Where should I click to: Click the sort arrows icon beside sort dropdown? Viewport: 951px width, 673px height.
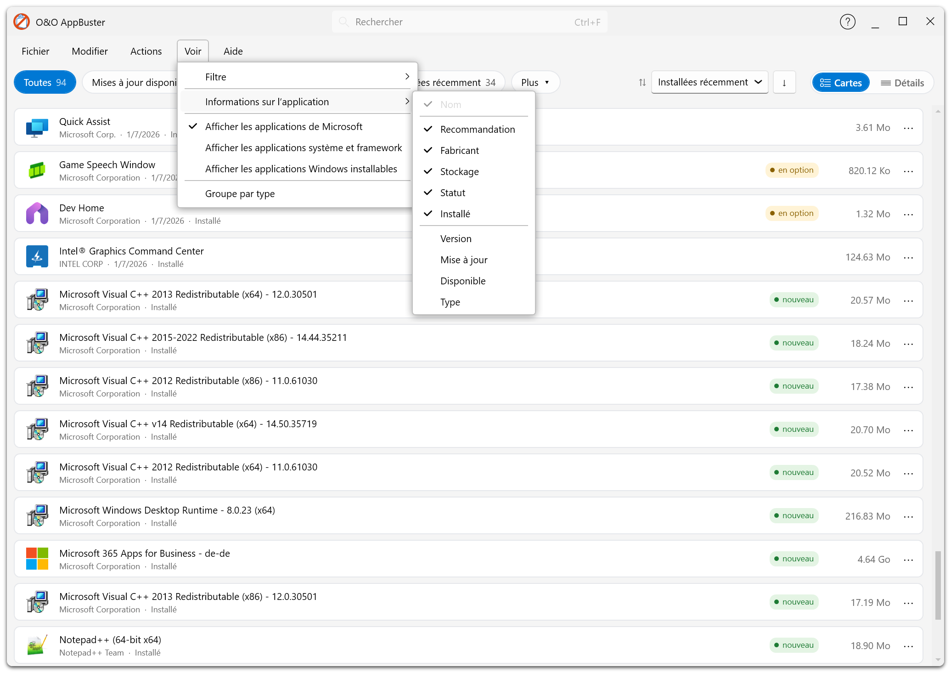(642, 83)
